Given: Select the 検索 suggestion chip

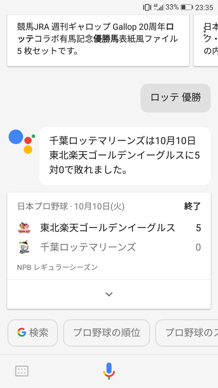Looking at the screenshot, I should 33,333.
